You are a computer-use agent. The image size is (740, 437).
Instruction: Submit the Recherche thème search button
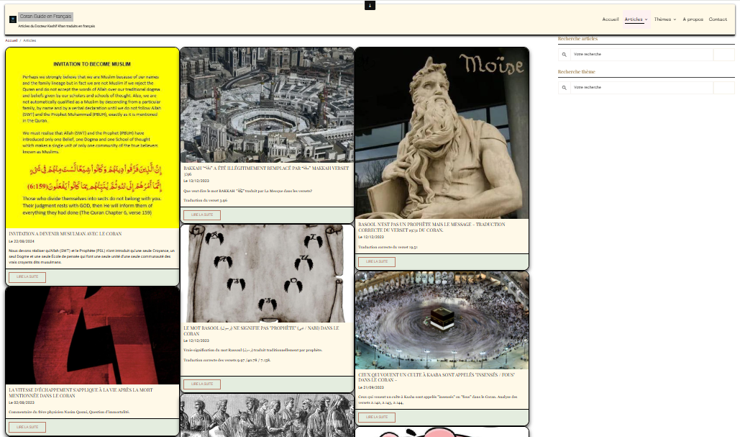coord(724,87)
